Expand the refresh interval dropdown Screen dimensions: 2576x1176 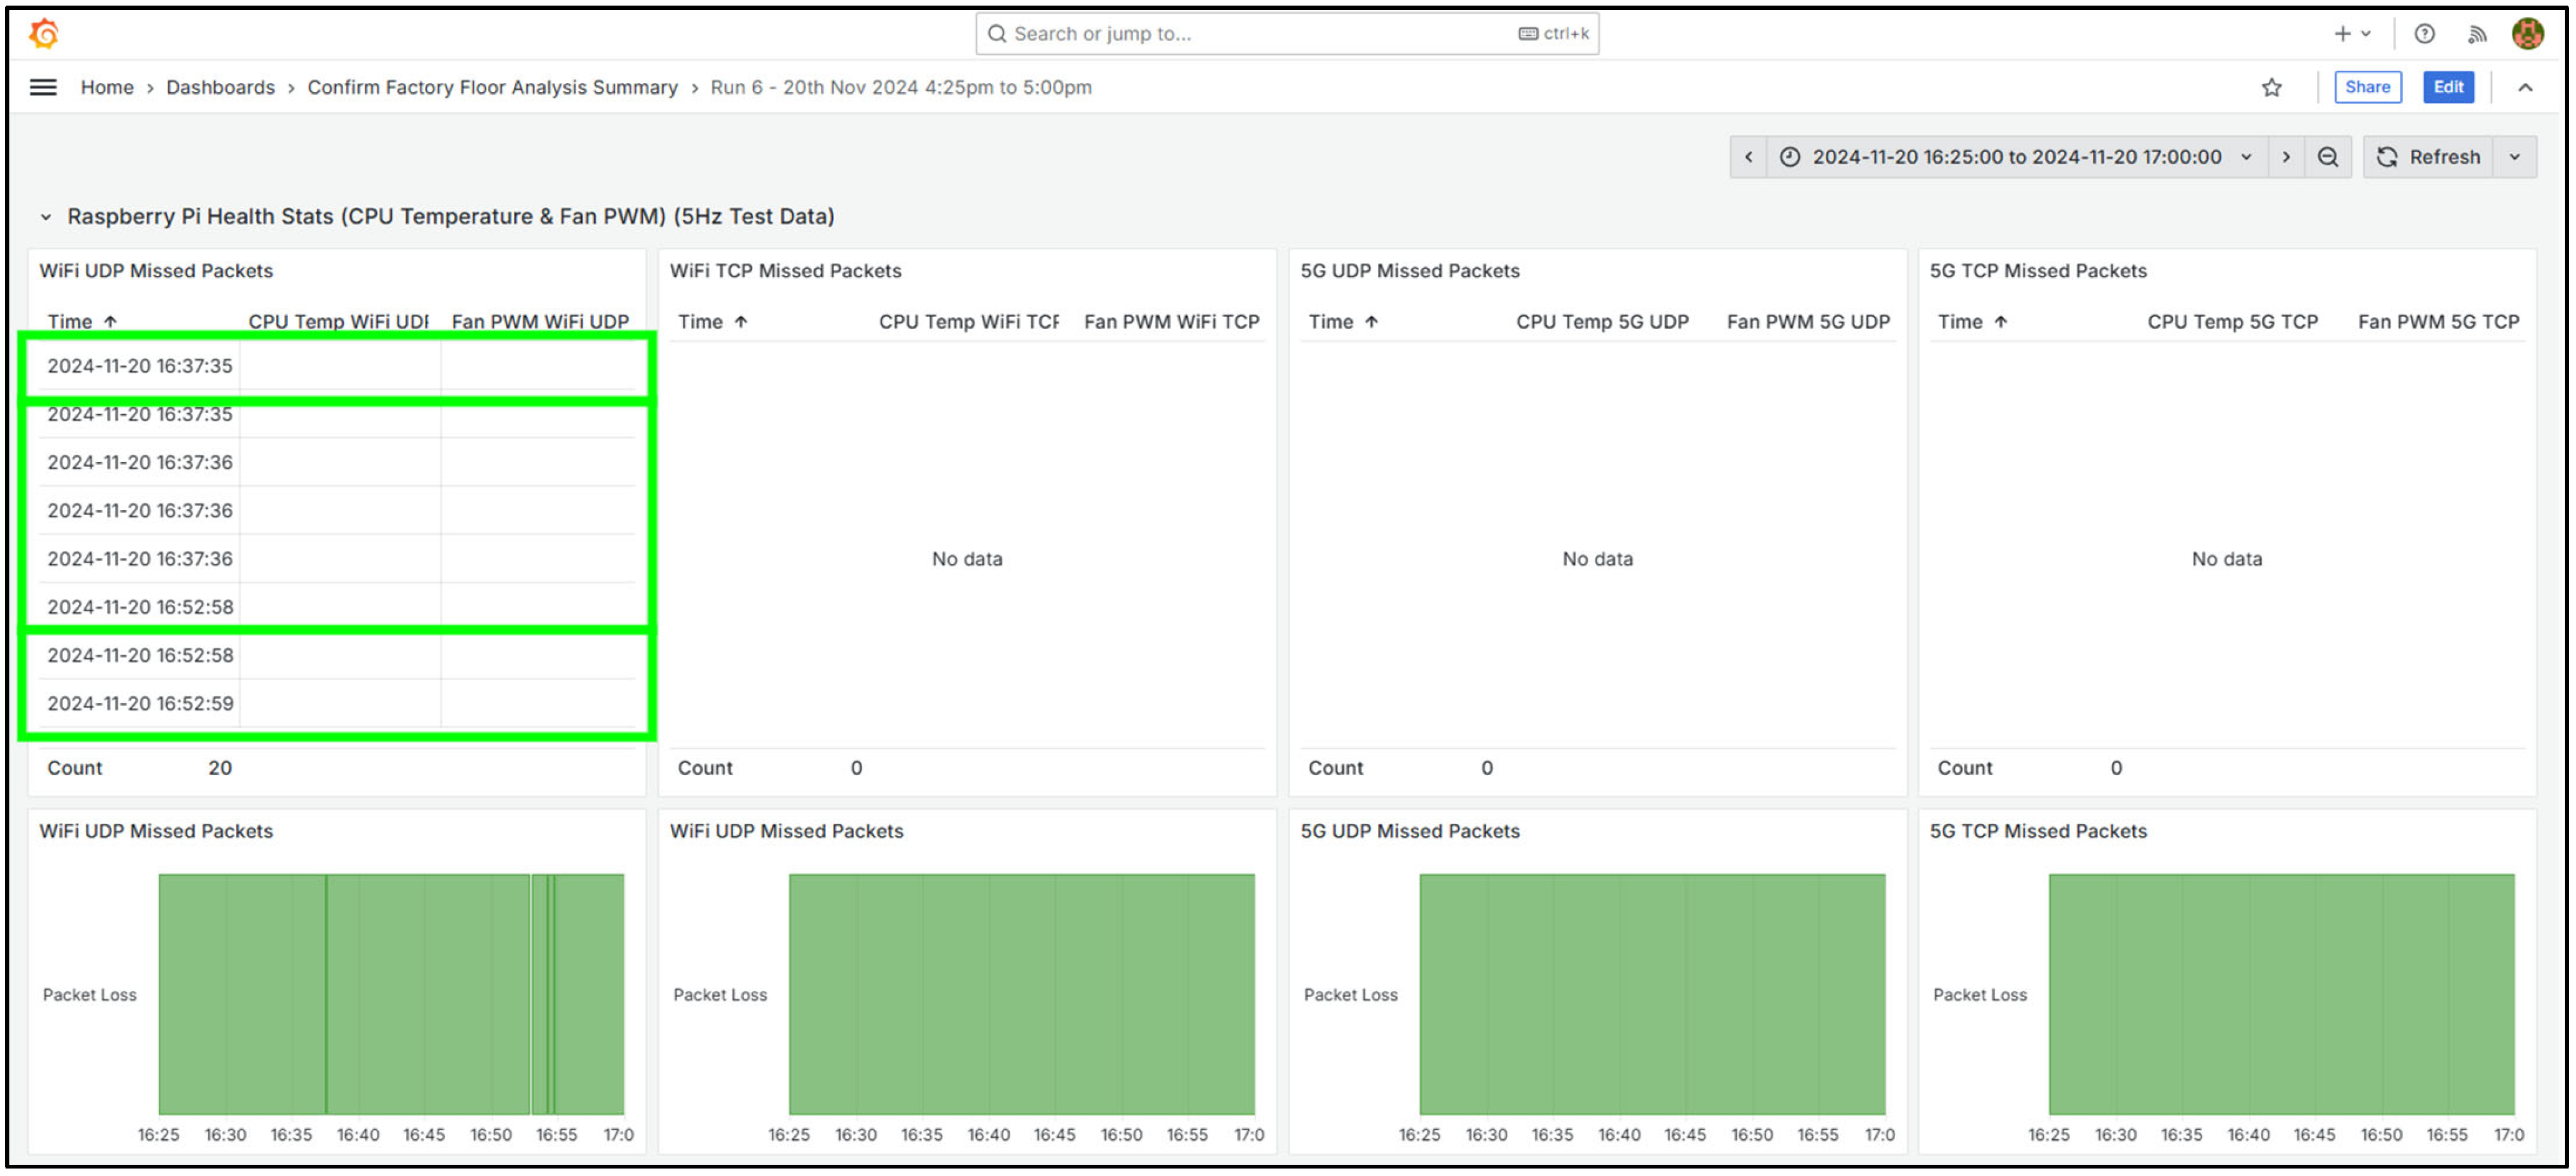[2514, 157]
